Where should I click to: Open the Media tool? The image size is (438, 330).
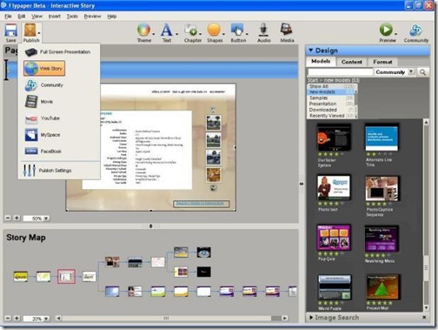point(287,30)
